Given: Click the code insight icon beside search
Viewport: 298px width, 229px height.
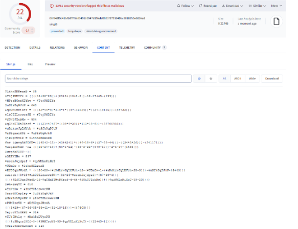Looking at the screenshot, I should (199, 79).
